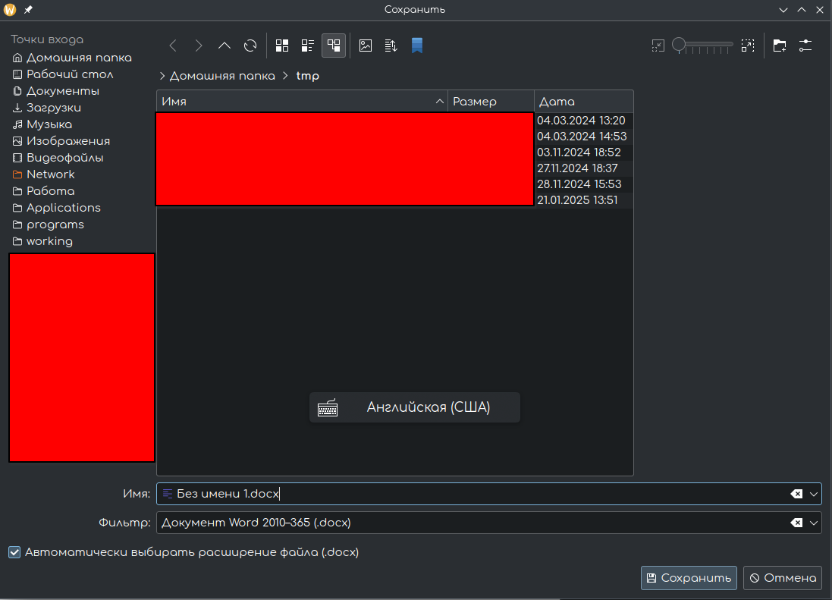Click the keep-below chevron in title bar
This screenshot has width=832, height=600.
783,10
